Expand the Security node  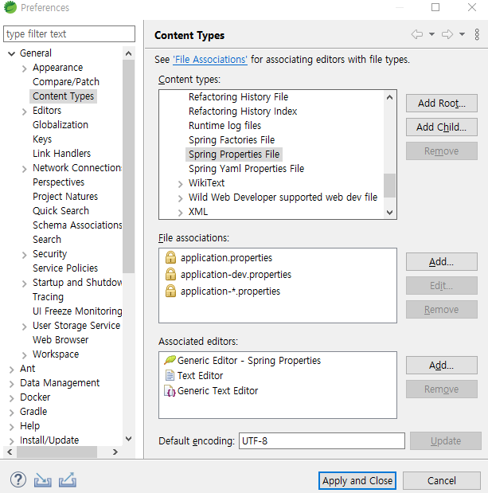tap(24, 255)
